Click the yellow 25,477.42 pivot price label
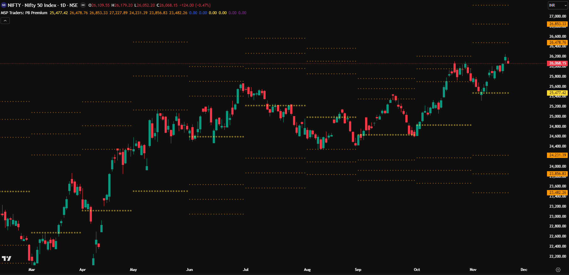569x275 pixels. (x=557, y=93)
